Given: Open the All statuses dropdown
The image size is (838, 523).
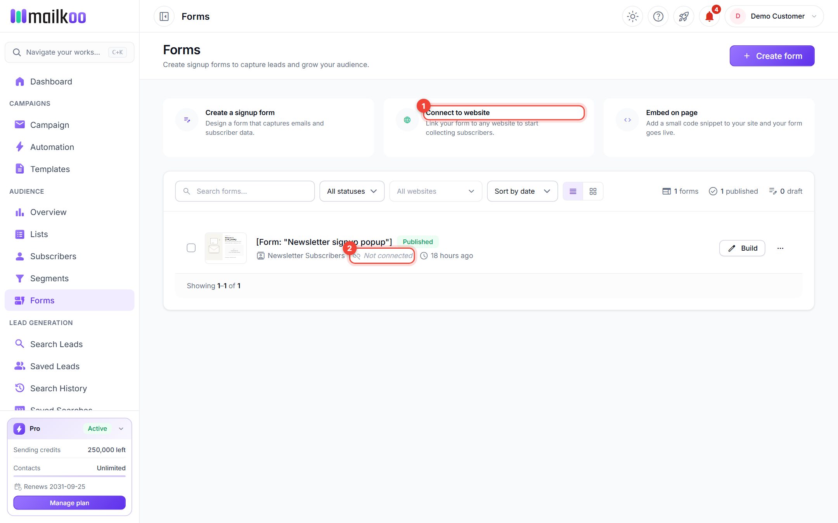Looking at the screenshot, I should (352, 191).
